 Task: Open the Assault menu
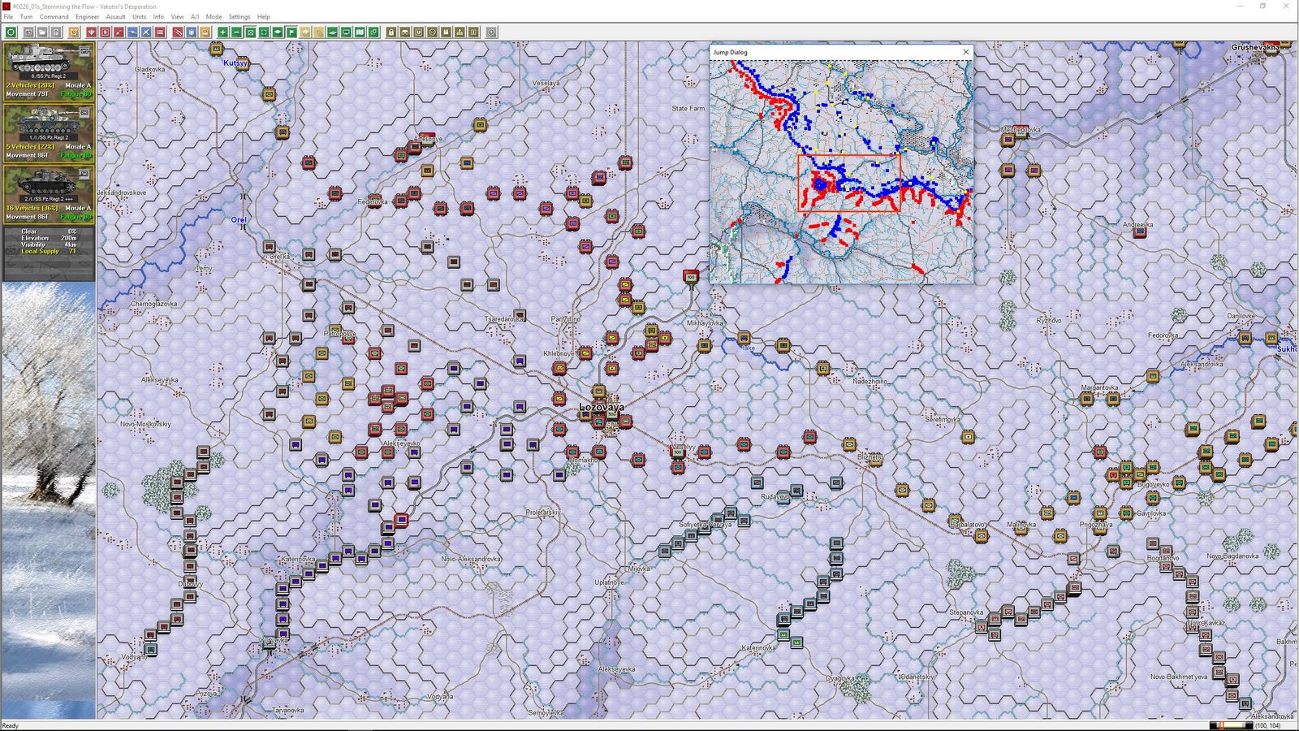116,16
